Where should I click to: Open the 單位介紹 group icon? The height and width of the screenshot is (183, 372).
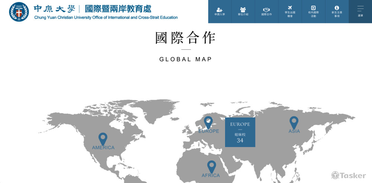pyautogui.click(x=243, y=9)
